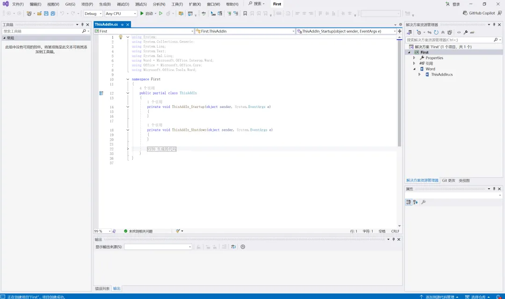This screenshot has height=299, width=505.
Task: Toggle word wrap in Output panel
Action: coord(233,247)
